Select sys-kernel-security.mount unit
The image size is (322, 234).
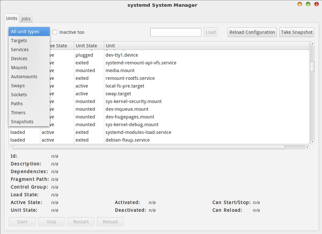pos(134,101)
